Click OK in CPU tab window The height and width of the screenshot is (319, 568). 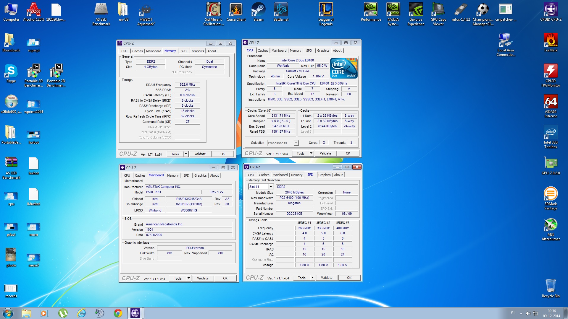(348, 153)
